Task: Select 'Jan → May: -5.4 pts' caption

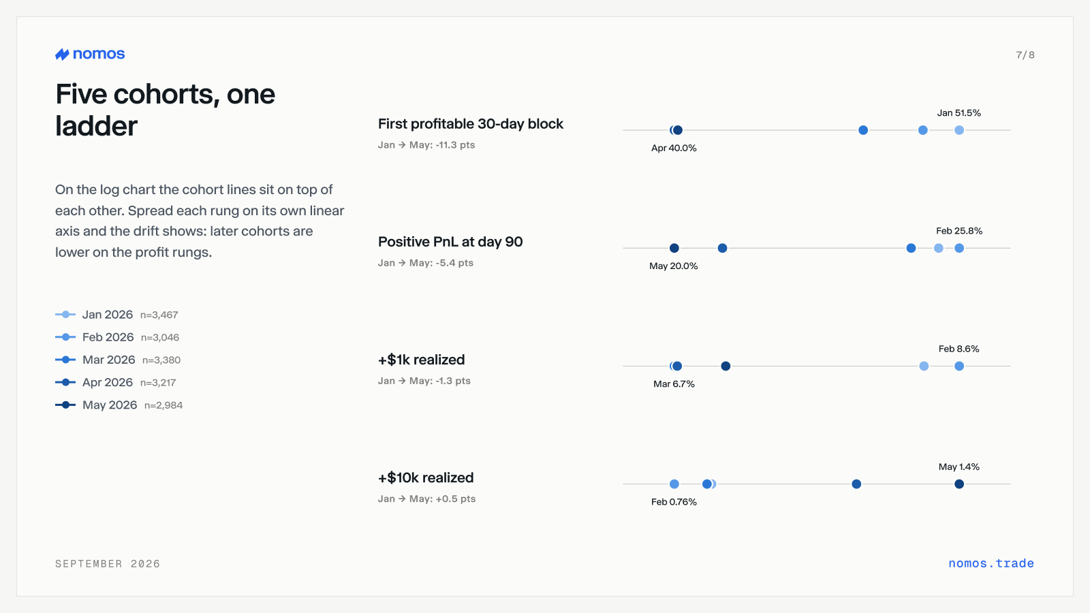Action: [426, 263]
